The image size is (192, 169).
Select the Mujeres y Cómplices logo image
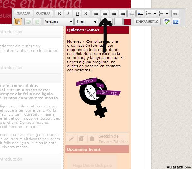point(98,98)
